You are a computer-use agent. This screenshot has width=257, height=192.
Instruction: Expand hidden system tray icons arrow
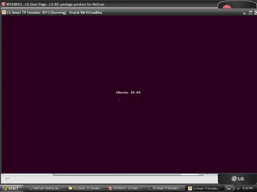(234, 188)
